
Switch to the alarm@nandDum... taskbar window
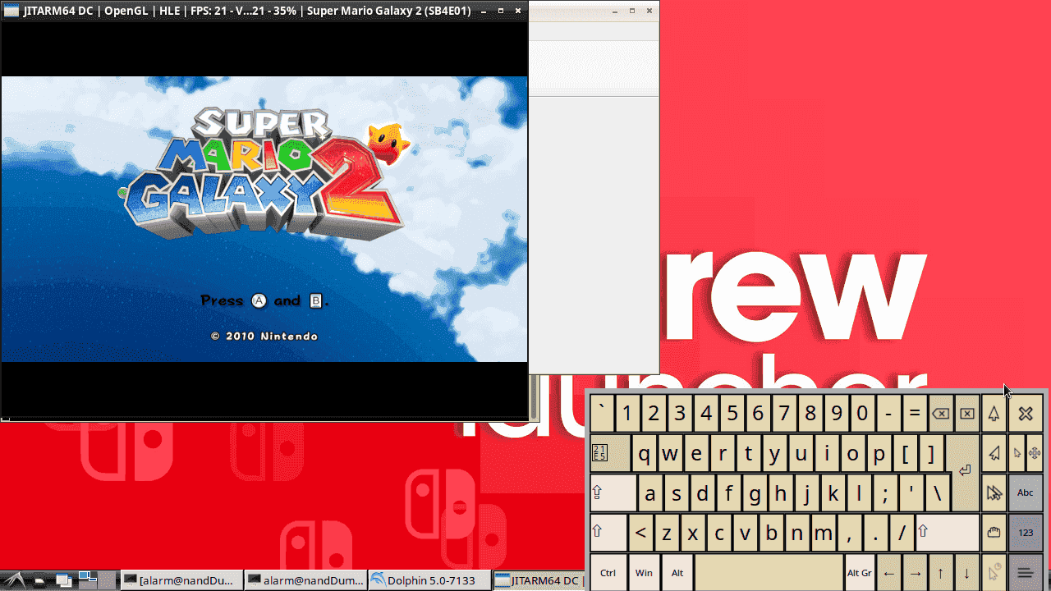(306, 580)
